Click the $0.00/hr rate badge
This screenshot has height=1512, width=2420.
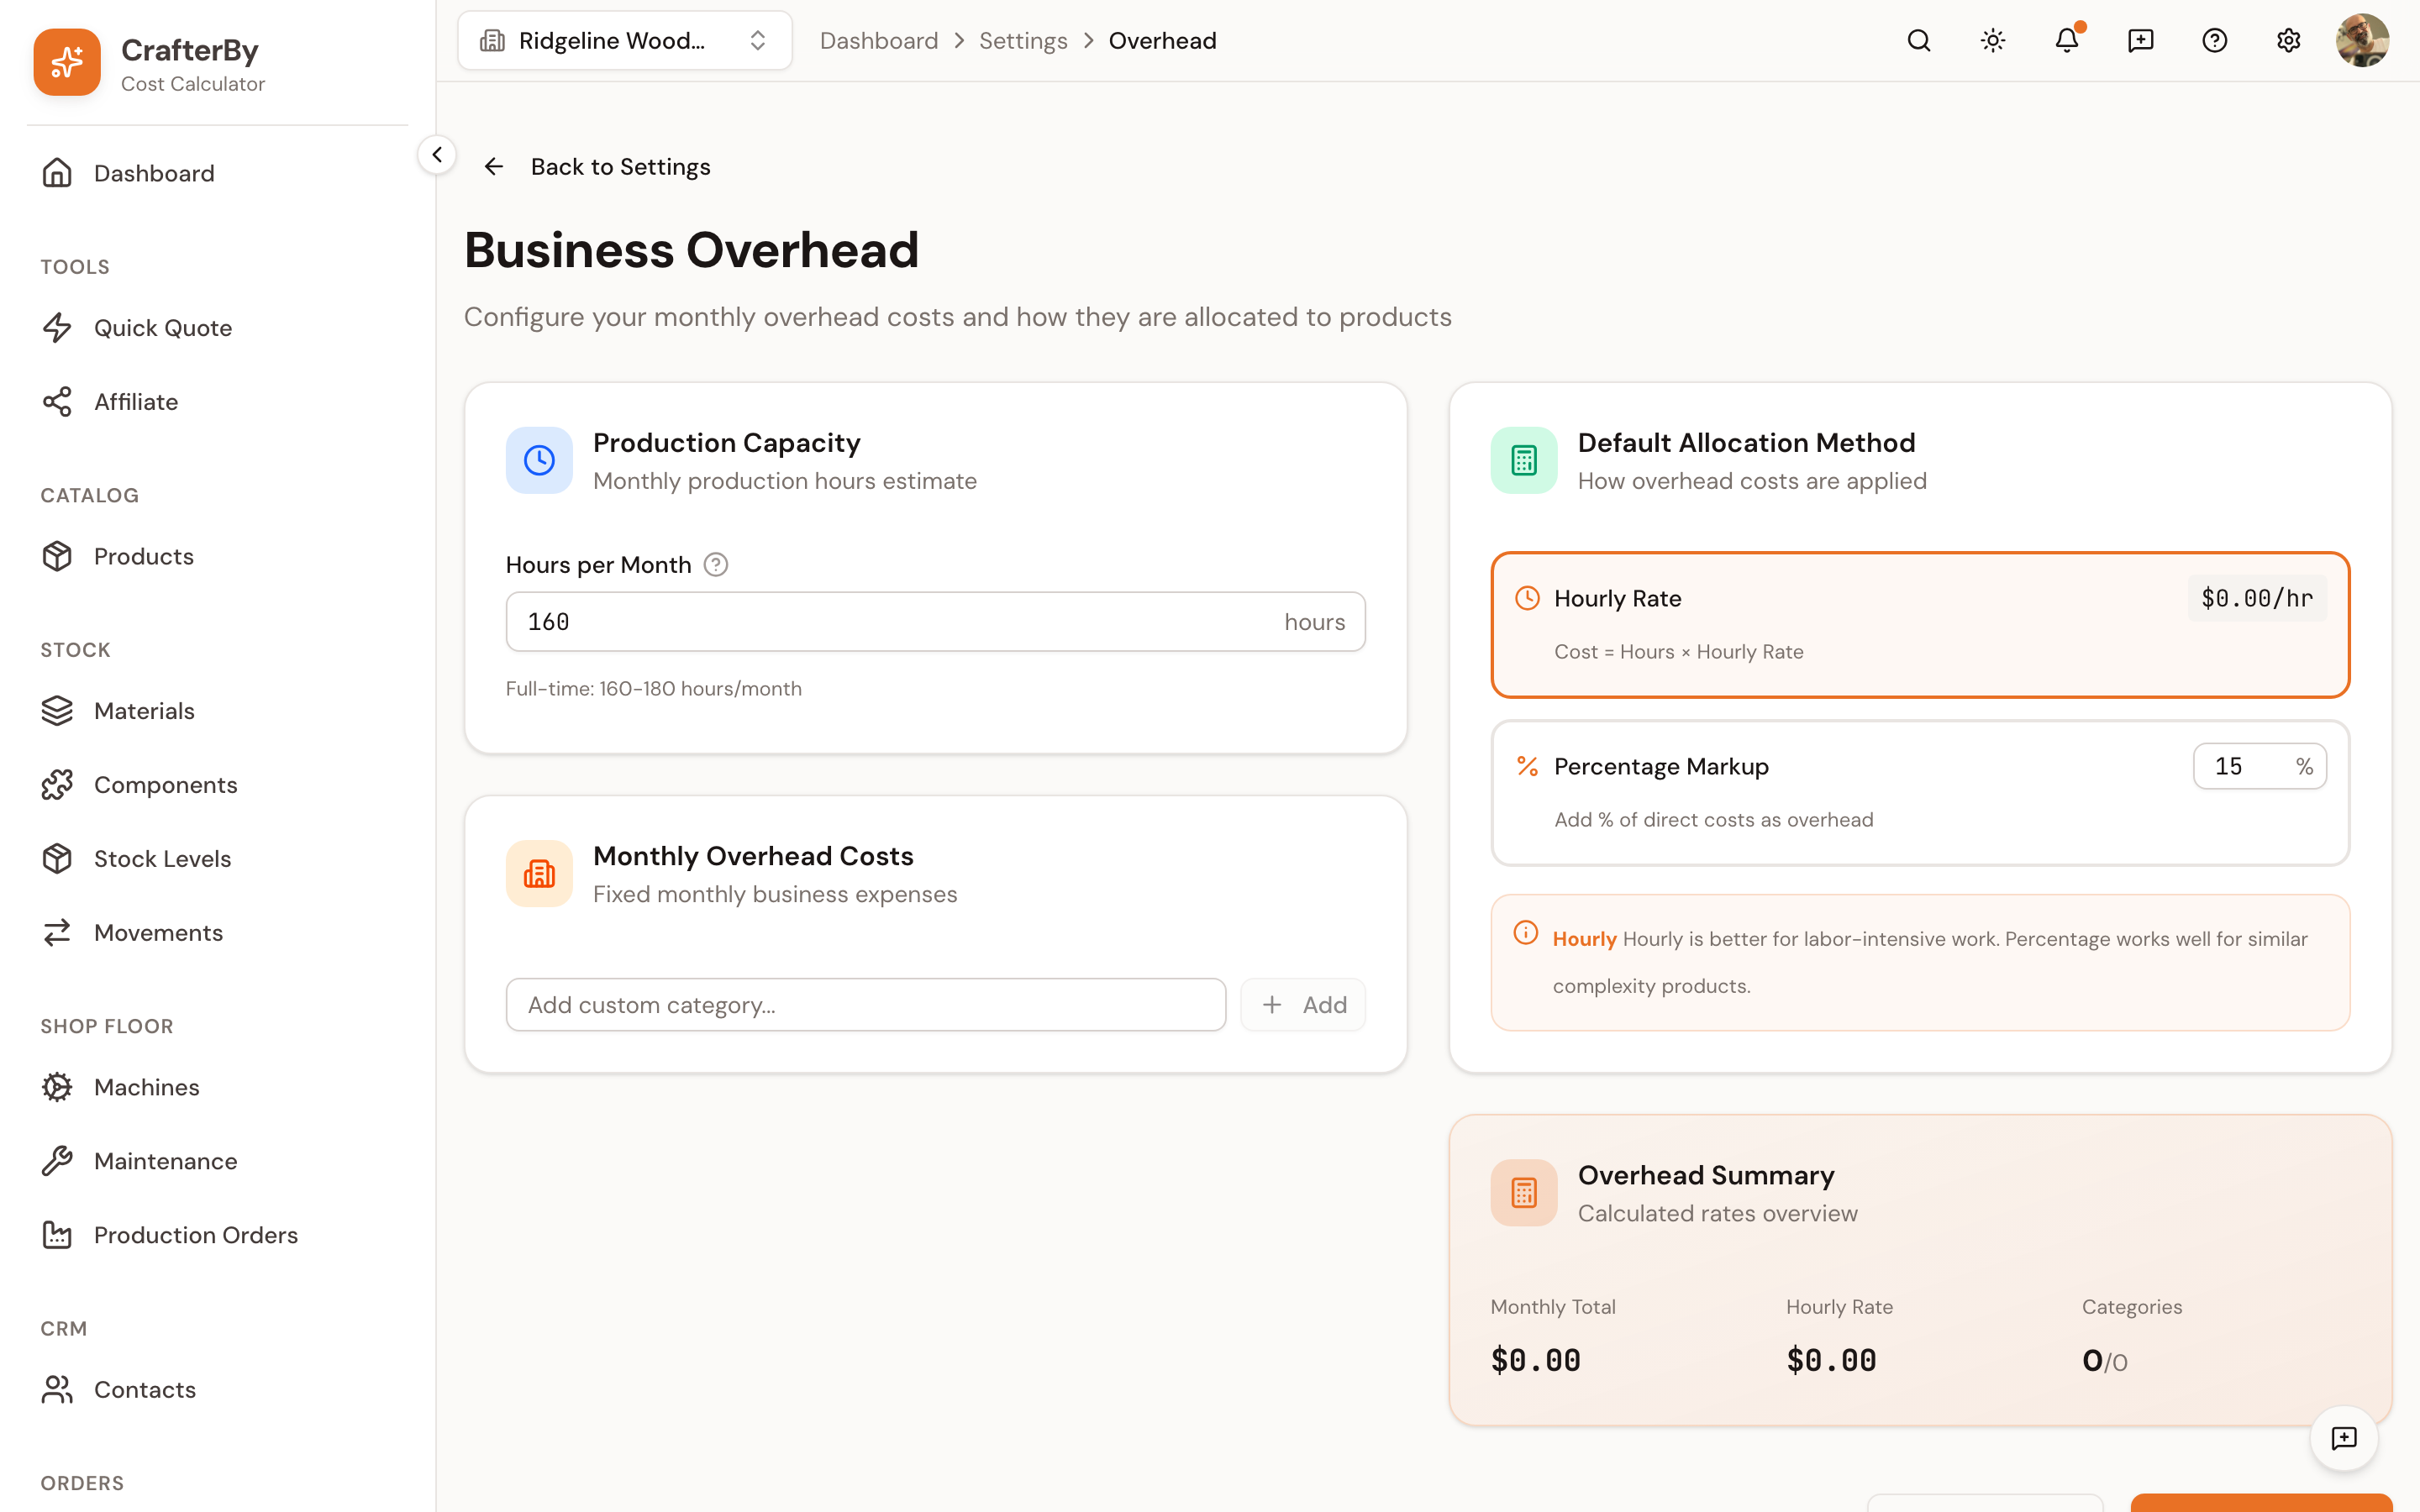tap(2257, 598)
